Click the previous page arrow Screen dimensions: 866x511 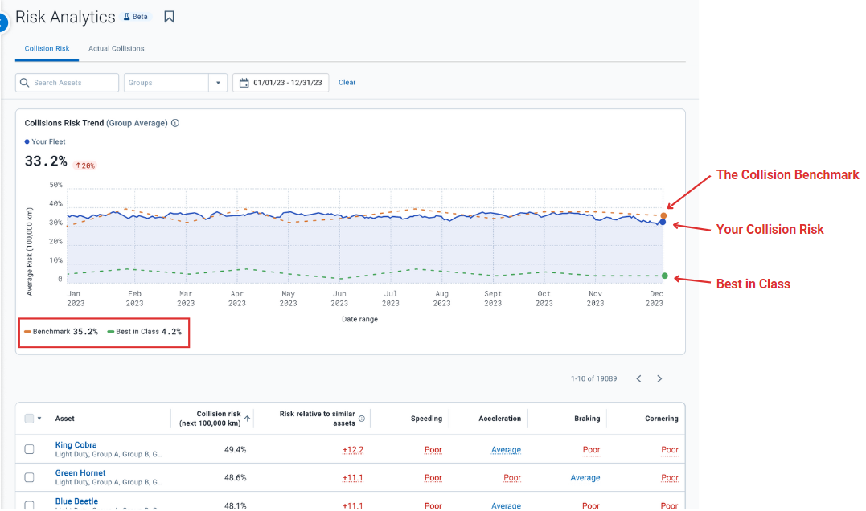tap(638, 378)
